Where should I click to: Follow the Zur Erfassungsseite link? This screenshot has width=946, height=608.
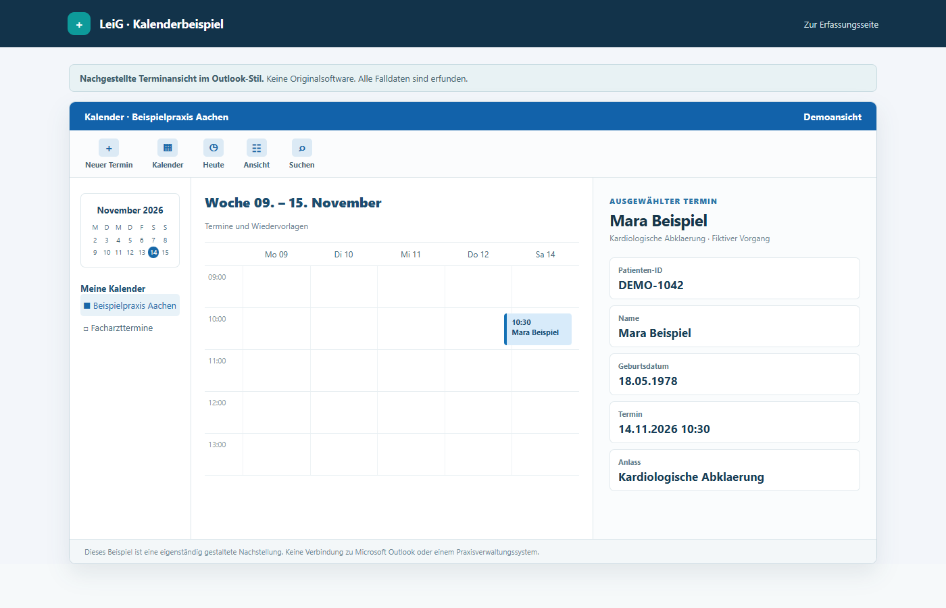841,24
